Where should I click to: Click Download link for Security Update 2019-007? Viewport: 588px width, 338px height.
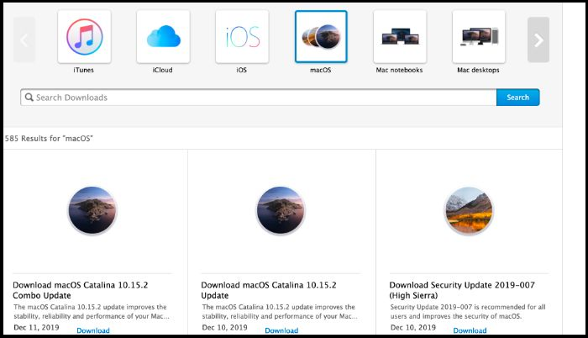click(x=470, y=330)
